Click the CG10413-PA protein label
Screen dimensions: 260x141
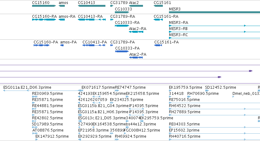(x=95, y=42)
